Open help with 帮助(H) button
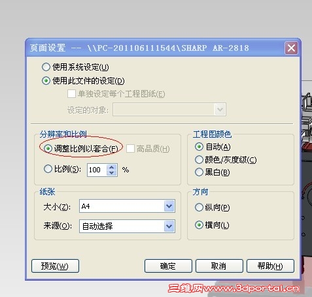 [x=270, y=266]
